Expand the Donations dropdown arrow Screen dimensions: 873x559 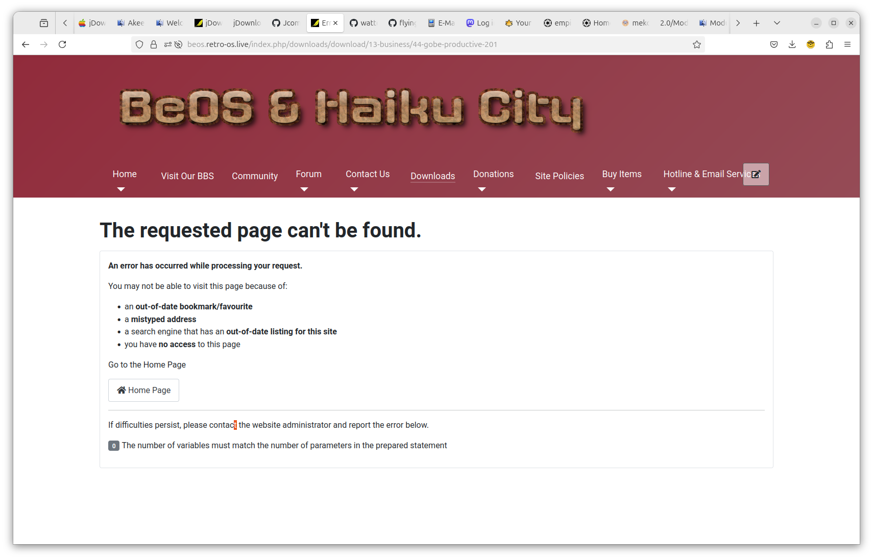pos(482,189)
